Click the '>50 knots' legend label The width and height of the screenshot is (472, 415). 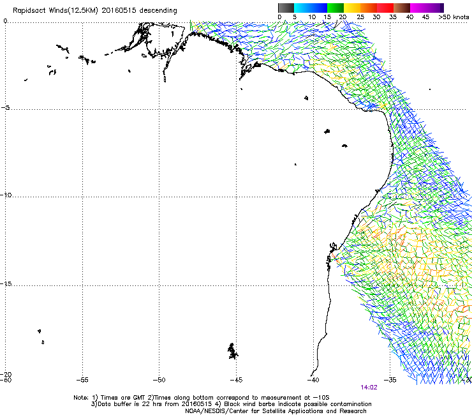pyautogui.click(x=454, y=17)
